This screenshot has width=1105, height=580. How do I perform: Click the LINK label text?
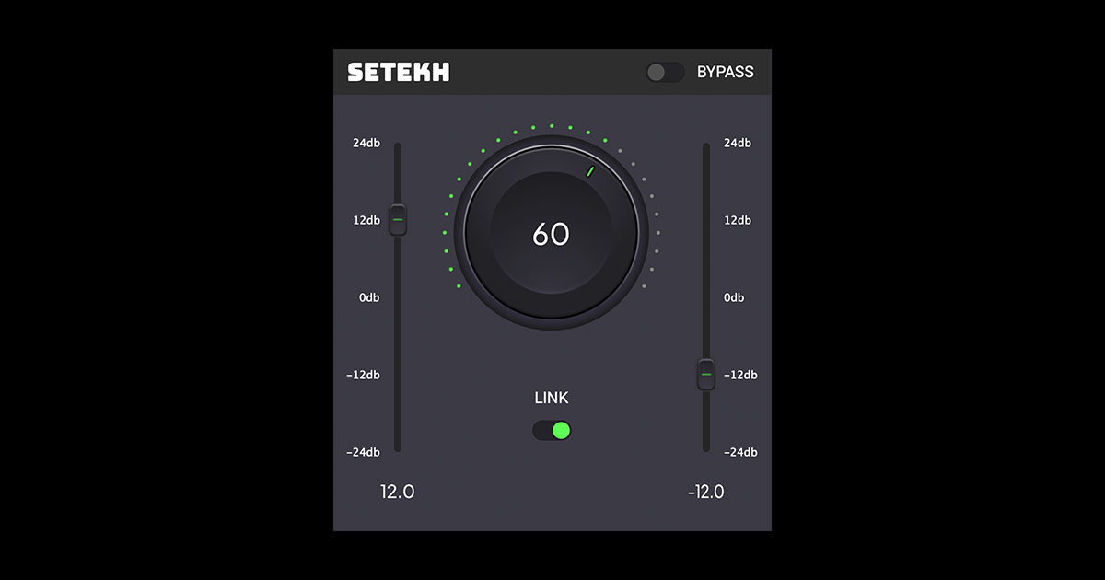click(552, 398)
